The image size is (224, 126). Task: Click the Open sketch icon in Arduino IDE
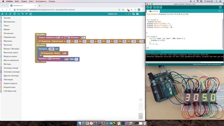pos(157,7)
